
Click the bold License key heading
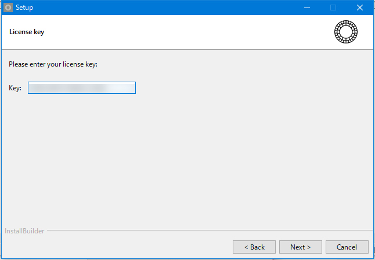(x=27, y=32)
